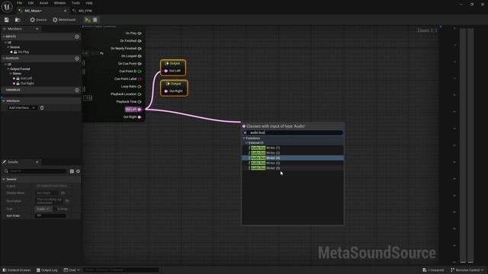This screenshot has width=488, height=274.
Task: Add a new input with plus icon
Action: [x=77, y=37]
